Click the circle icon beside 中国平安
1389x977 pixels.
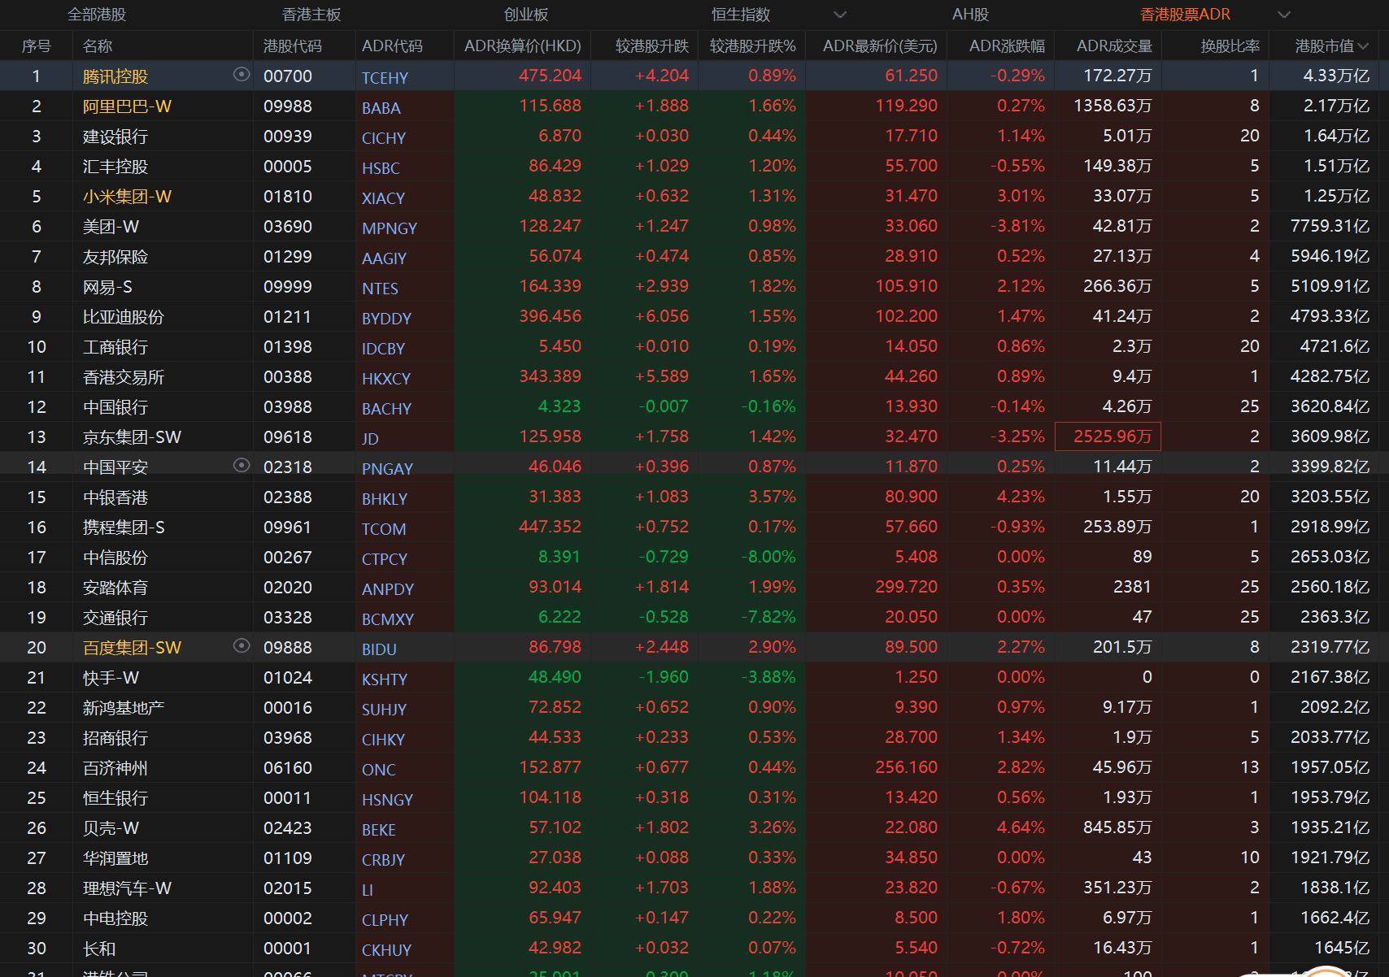(241, 466)
